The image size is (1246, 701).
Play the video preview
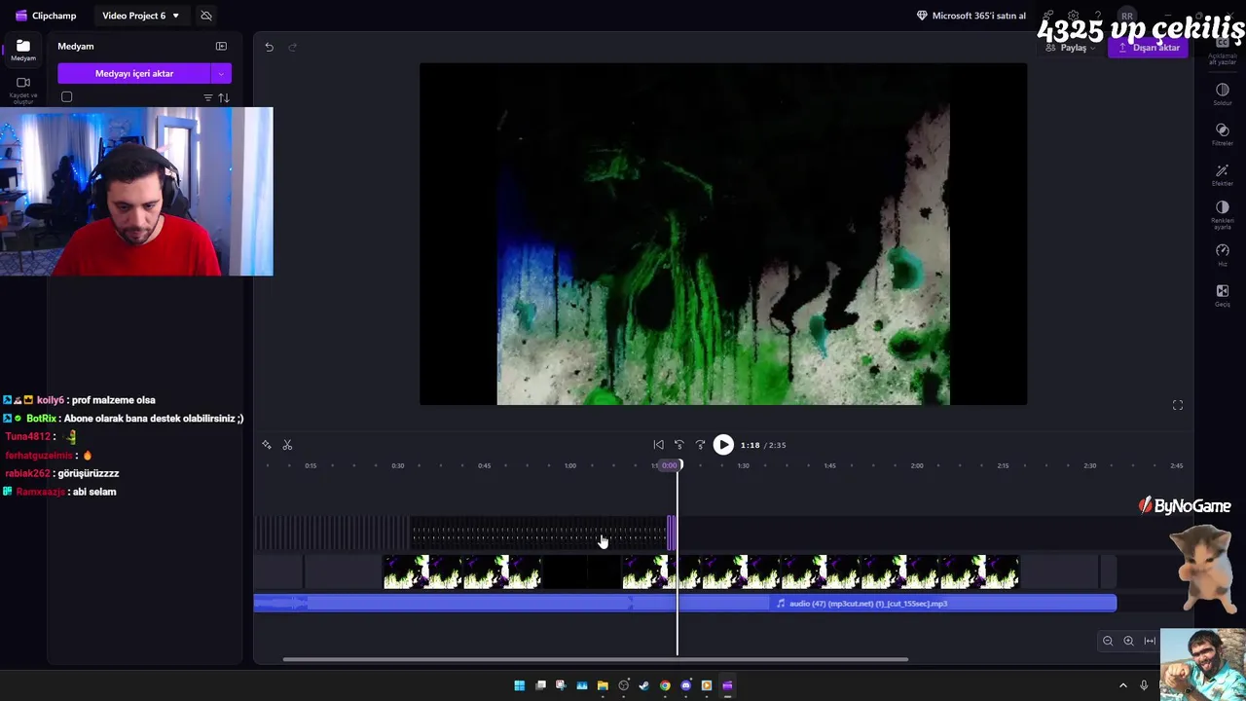point(723,445)
